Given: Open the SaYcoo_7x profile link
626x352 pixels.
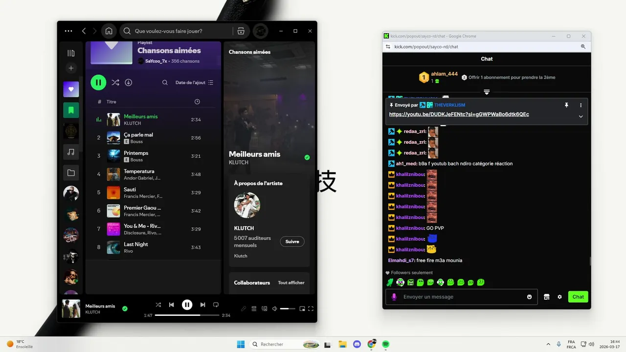Looking at the screenshot, I should tap(156, 61).
